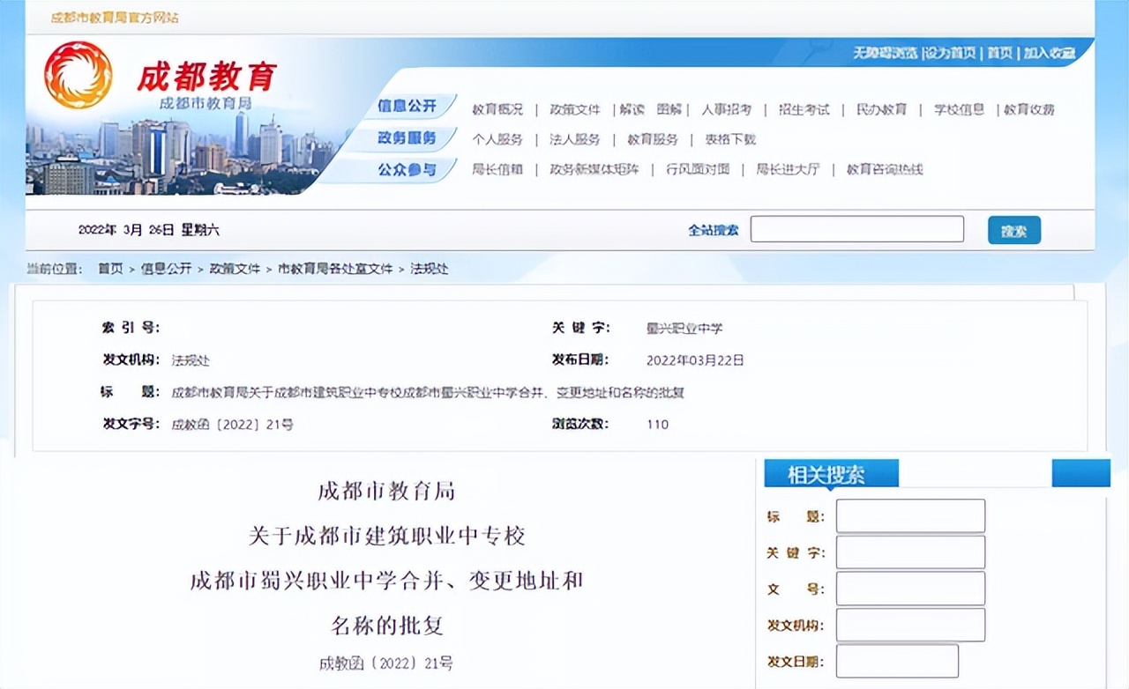Click 设为首页 in the top bar

[951, 53]
